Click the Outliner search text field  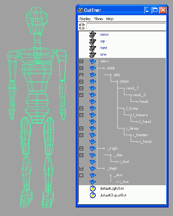126,26
